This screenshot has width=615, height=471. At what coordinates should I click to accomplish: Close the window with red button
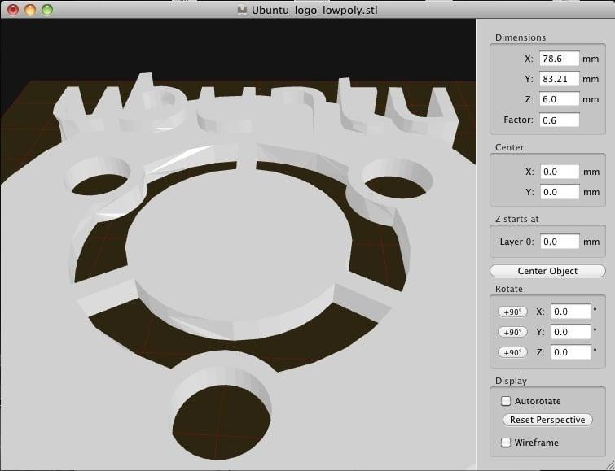click(x=13, y=10)
